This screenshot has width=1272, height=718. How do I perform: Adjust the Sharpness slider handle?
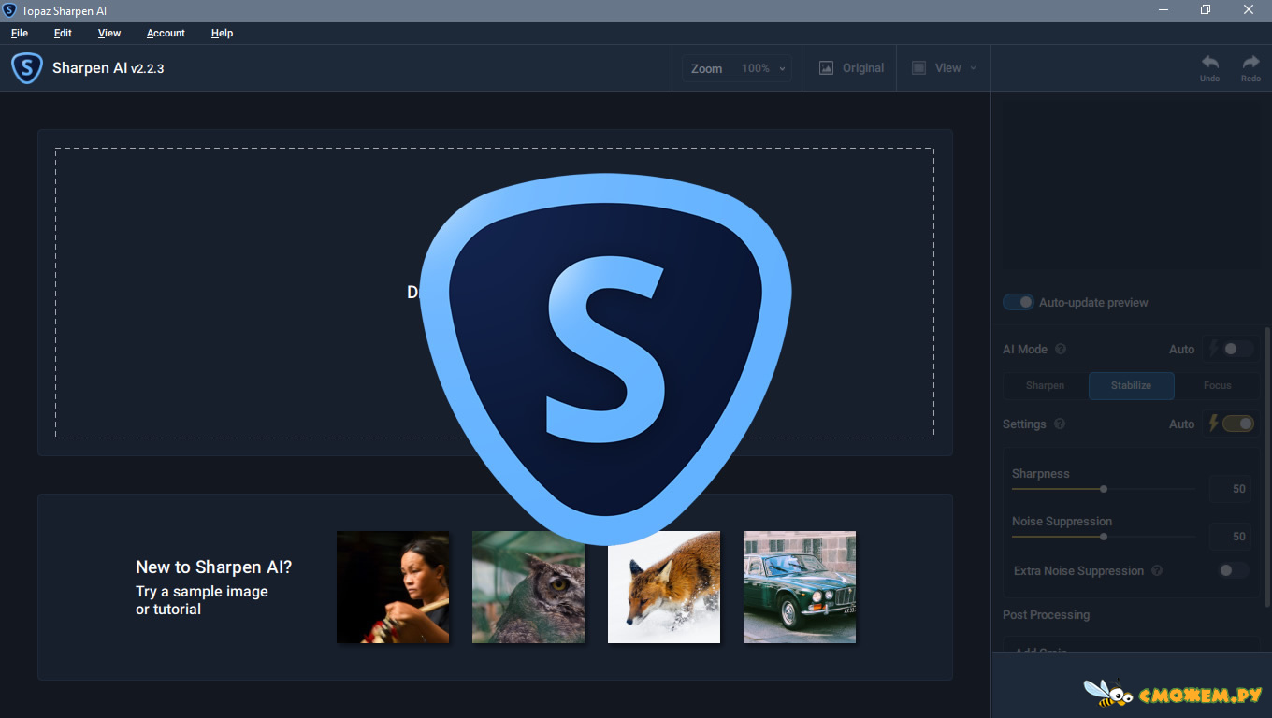click(x=1104, y=489)
